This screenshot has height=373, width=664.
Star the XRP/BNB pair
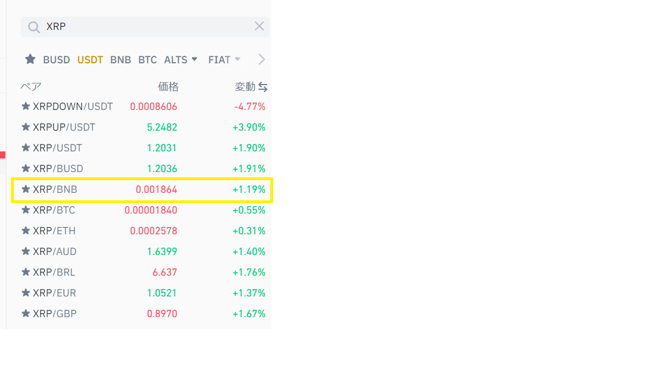[25, 189]
